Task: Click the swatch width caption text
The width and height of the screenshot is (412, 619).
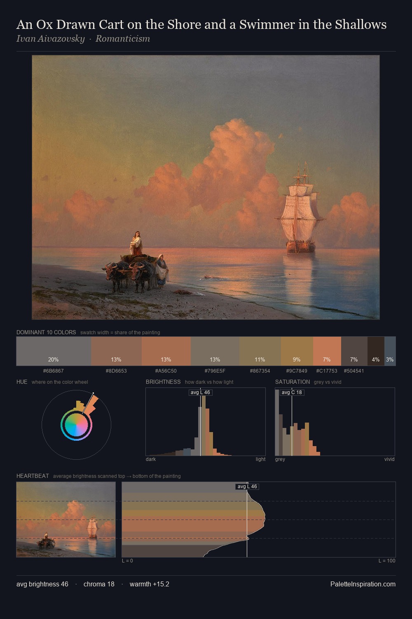Action: [x=120, y=333]
